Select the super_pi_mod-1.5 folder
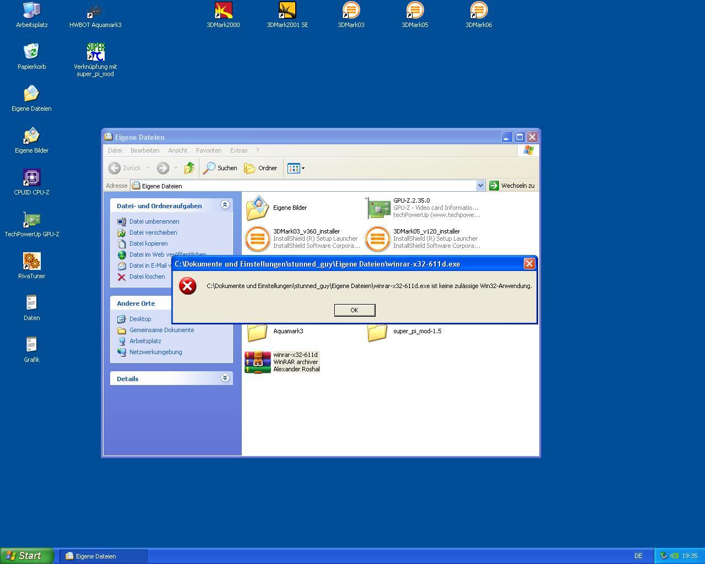The image size is (705, 564). pos(404,331)
